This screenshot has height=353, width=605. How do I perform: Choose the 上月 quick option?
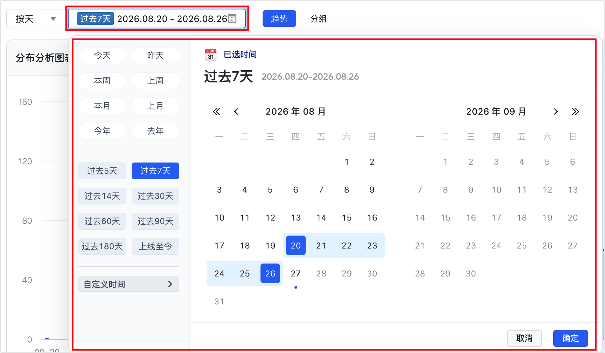(155, 106)
